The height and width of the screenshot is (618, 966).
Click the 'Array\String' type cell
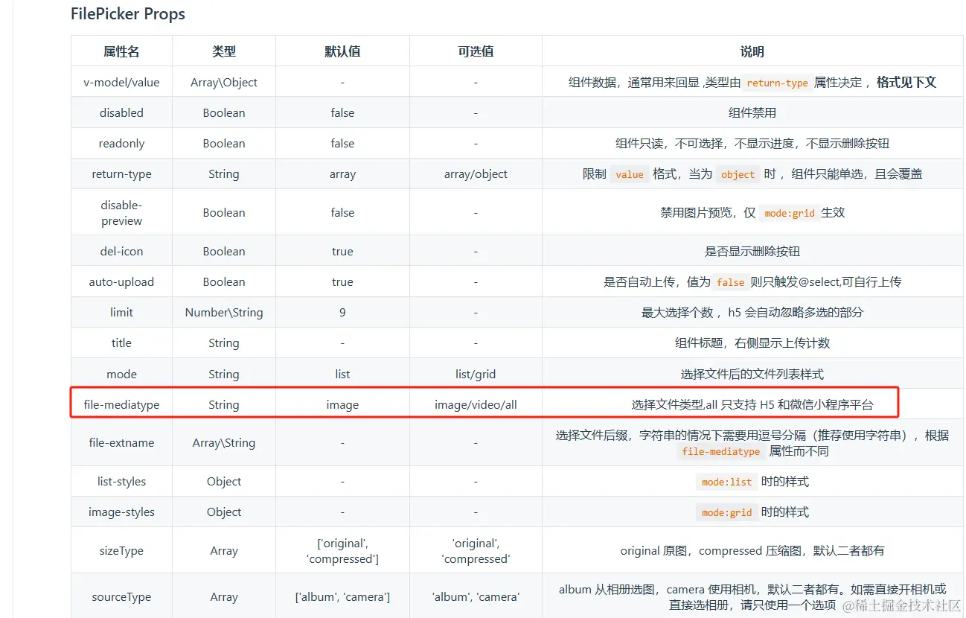pos(224,442)
